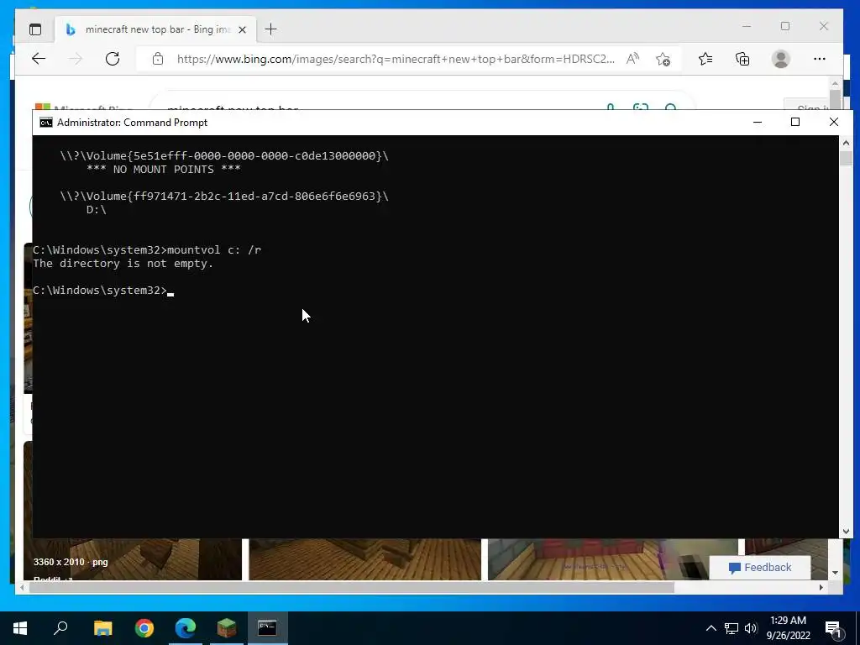Close the Command Prompt window
This screenshot has width=860, height=645.
834,123
